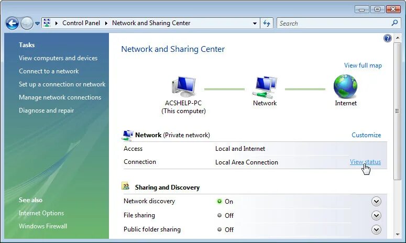The width and height of the screenshot is (406, 243).
Task: Click the Private network icon beside Network heading
Action: [x=127, y=135]
